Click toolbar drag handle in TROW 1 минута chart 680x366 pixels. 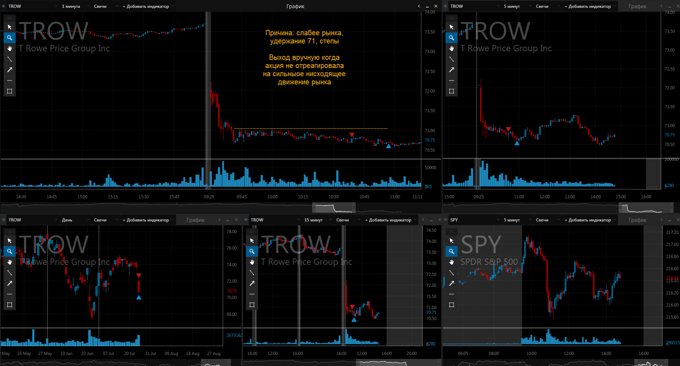[10, 17]
